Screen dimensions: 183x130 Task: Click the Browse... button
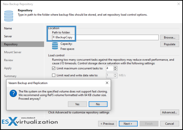coord(170,37)
